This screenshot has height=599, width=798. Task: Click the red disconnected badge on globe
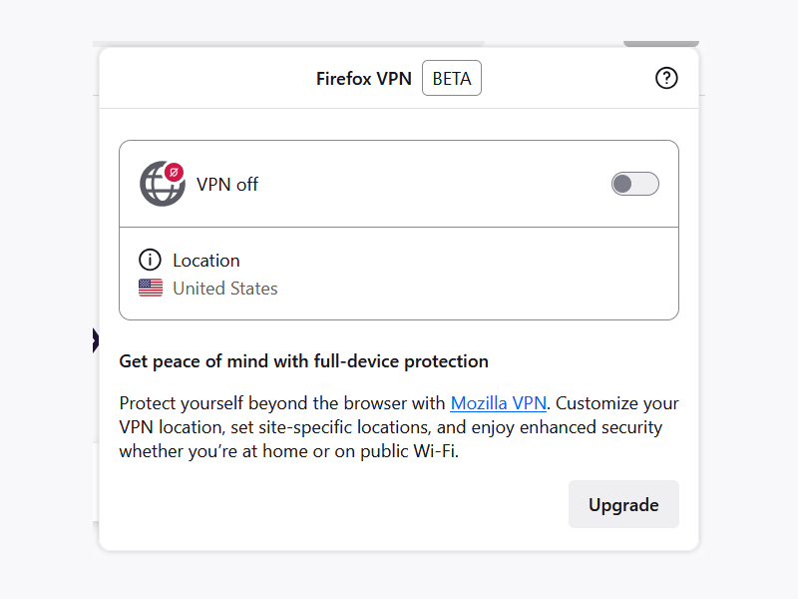click(x=174, y=172)
